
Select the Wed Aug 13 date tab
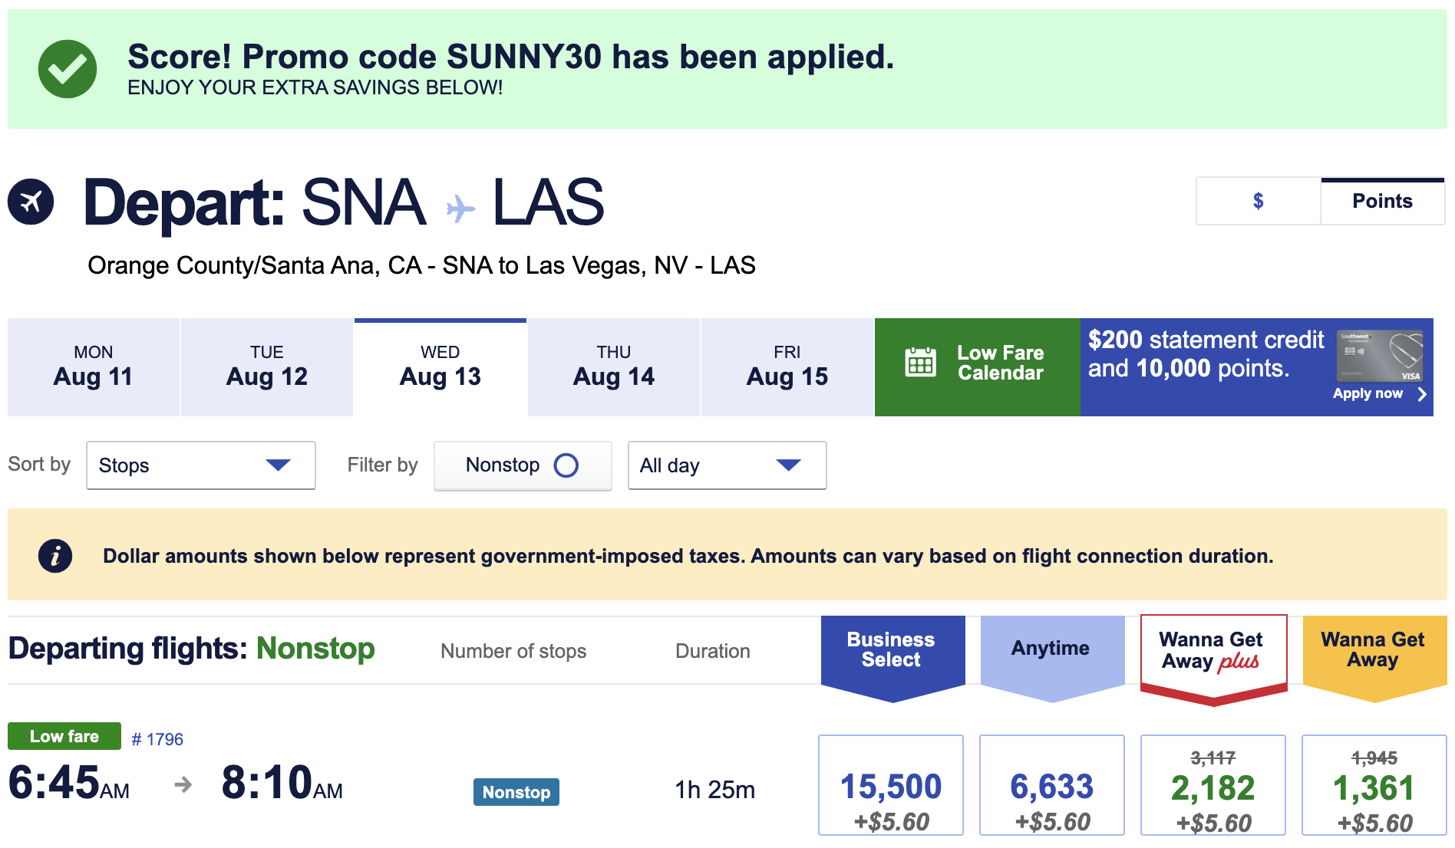pyautogui.click(x=440, y=367)
